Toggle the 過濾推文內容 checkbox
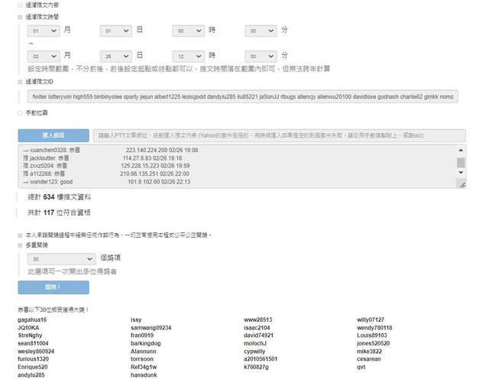 tap(20, 5)
